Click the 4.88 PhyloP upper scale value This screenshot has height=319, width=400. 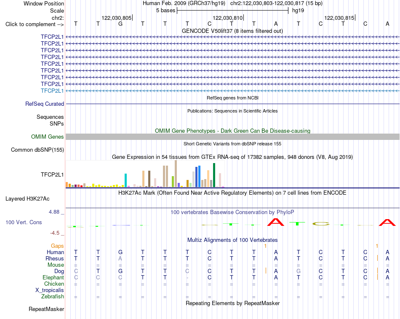point(54,212)
